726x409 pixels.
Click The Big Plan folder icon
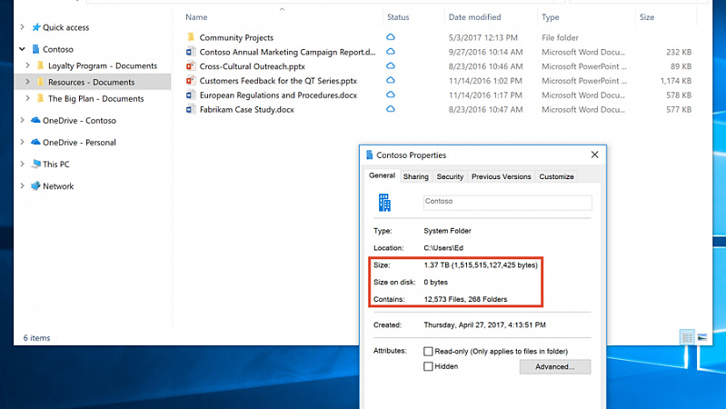[41, 98]
